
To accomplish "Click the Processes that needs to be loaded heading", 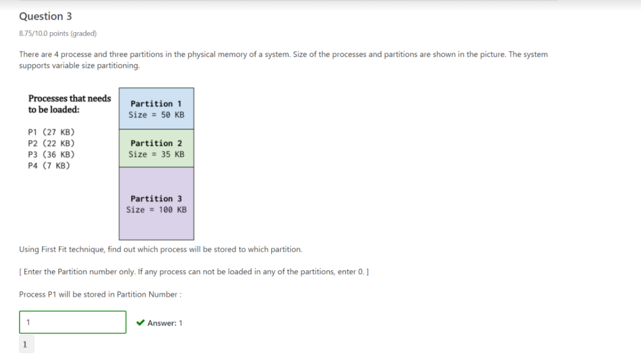I will [70, 103].
